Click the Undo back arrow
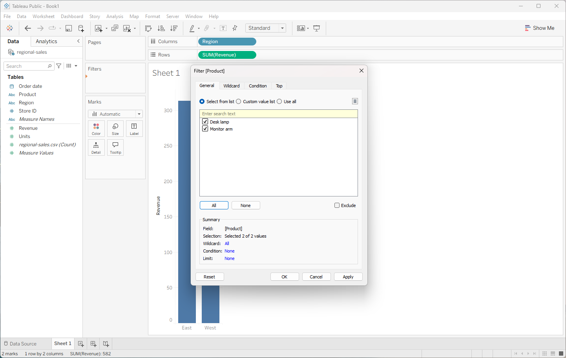566x358 pixels. pyautogui.click(x=27, y=28)
